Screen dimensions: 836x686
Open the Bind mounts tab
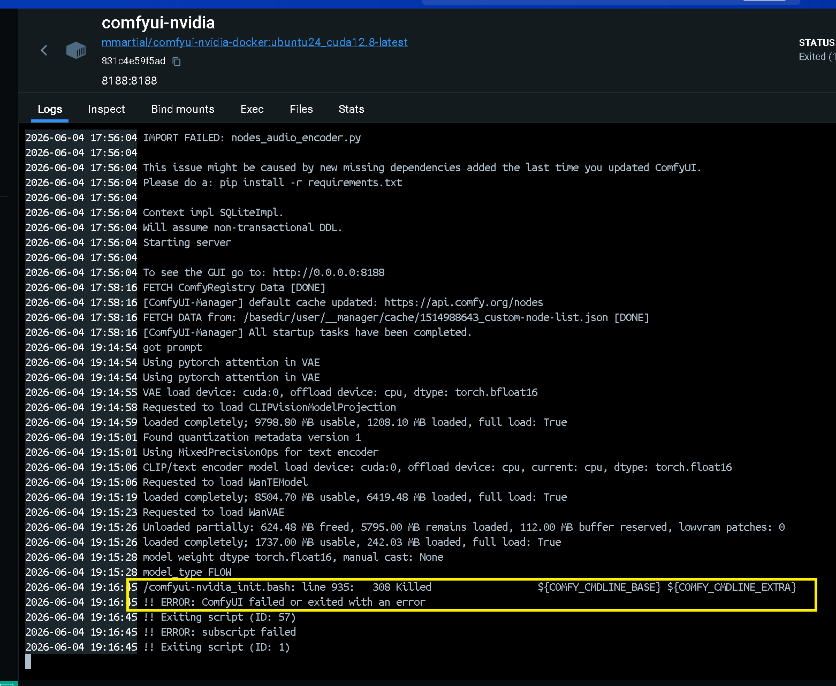183,109
